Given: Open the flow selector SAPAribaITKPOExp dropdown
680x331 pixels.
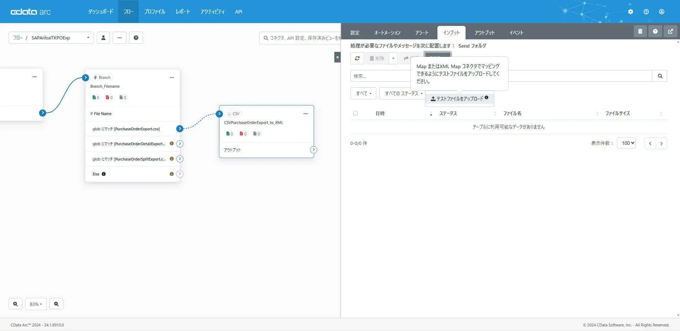Looking at the screenshot, I should pos(51,38).
